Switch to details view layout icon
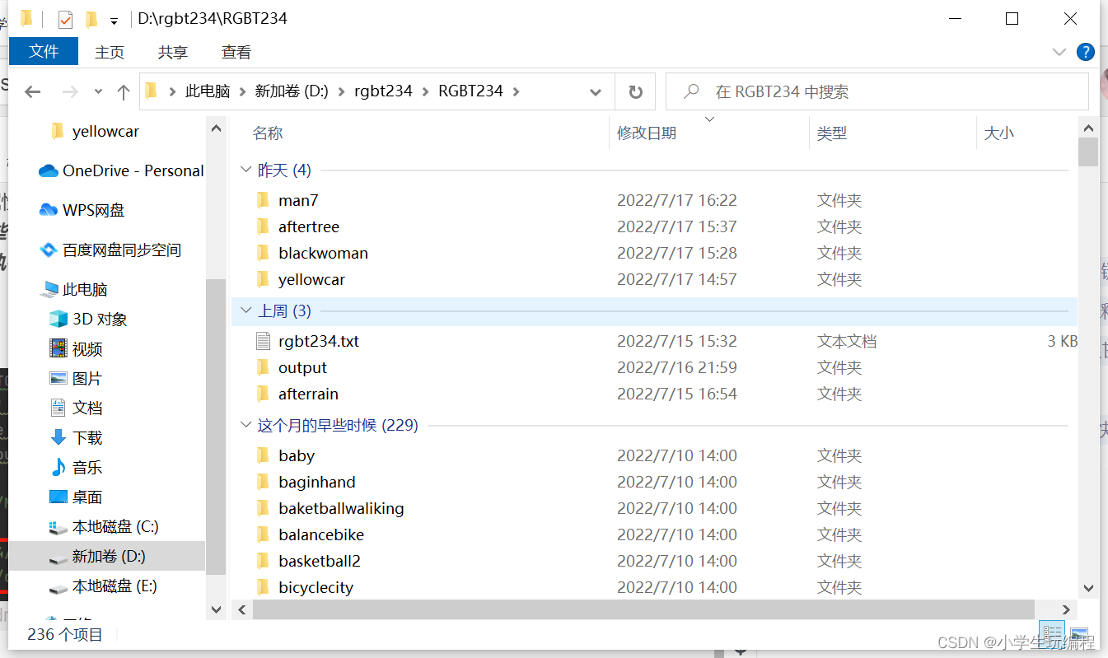 tap(1050, 635)
